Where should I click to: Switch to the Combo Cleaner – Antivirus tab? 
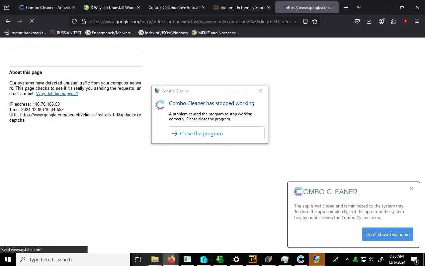point(47,7)
